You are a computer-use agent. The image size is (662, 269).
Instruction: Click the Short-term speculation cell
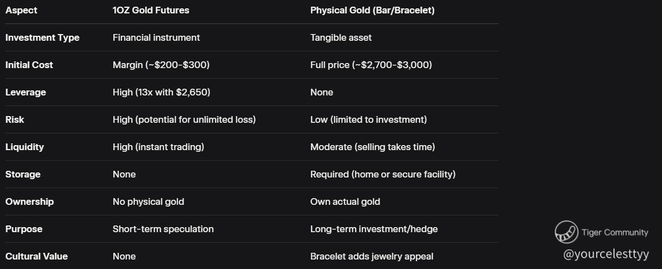click(163, 229)
